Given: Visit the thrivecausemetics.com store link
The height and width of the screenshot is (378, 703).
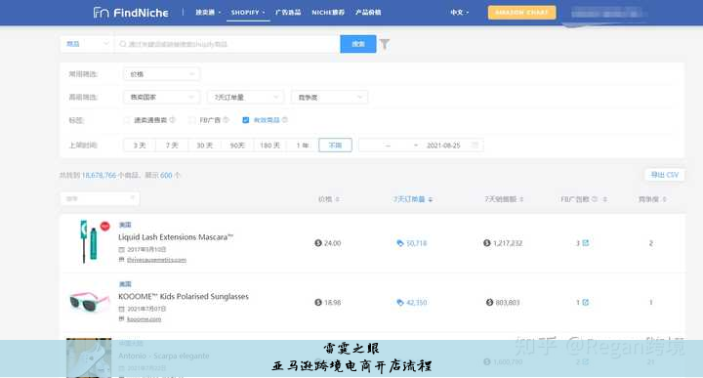Looking at the screenshot, I should [156, 260].
